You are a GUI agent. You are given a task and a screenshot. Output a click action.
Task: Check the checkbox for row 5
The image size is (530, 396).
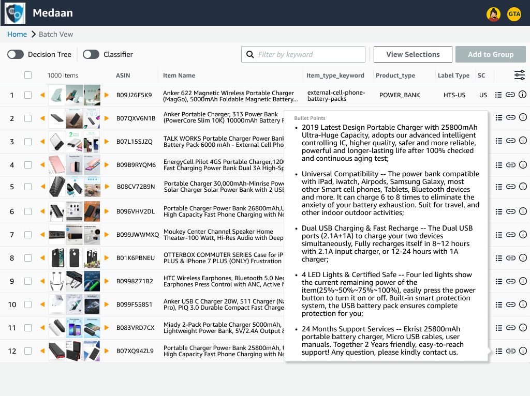[x=28, y=187]
